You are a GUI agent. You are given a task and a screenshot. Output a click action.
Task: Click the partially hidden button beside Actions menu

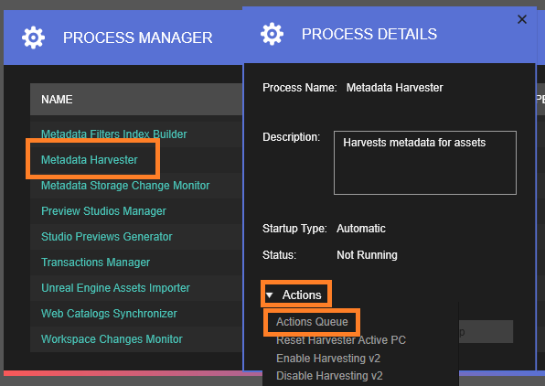486,332
